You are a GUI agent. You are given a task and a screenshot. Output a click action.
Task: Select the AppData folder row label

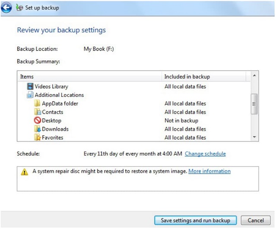(60, 104)
